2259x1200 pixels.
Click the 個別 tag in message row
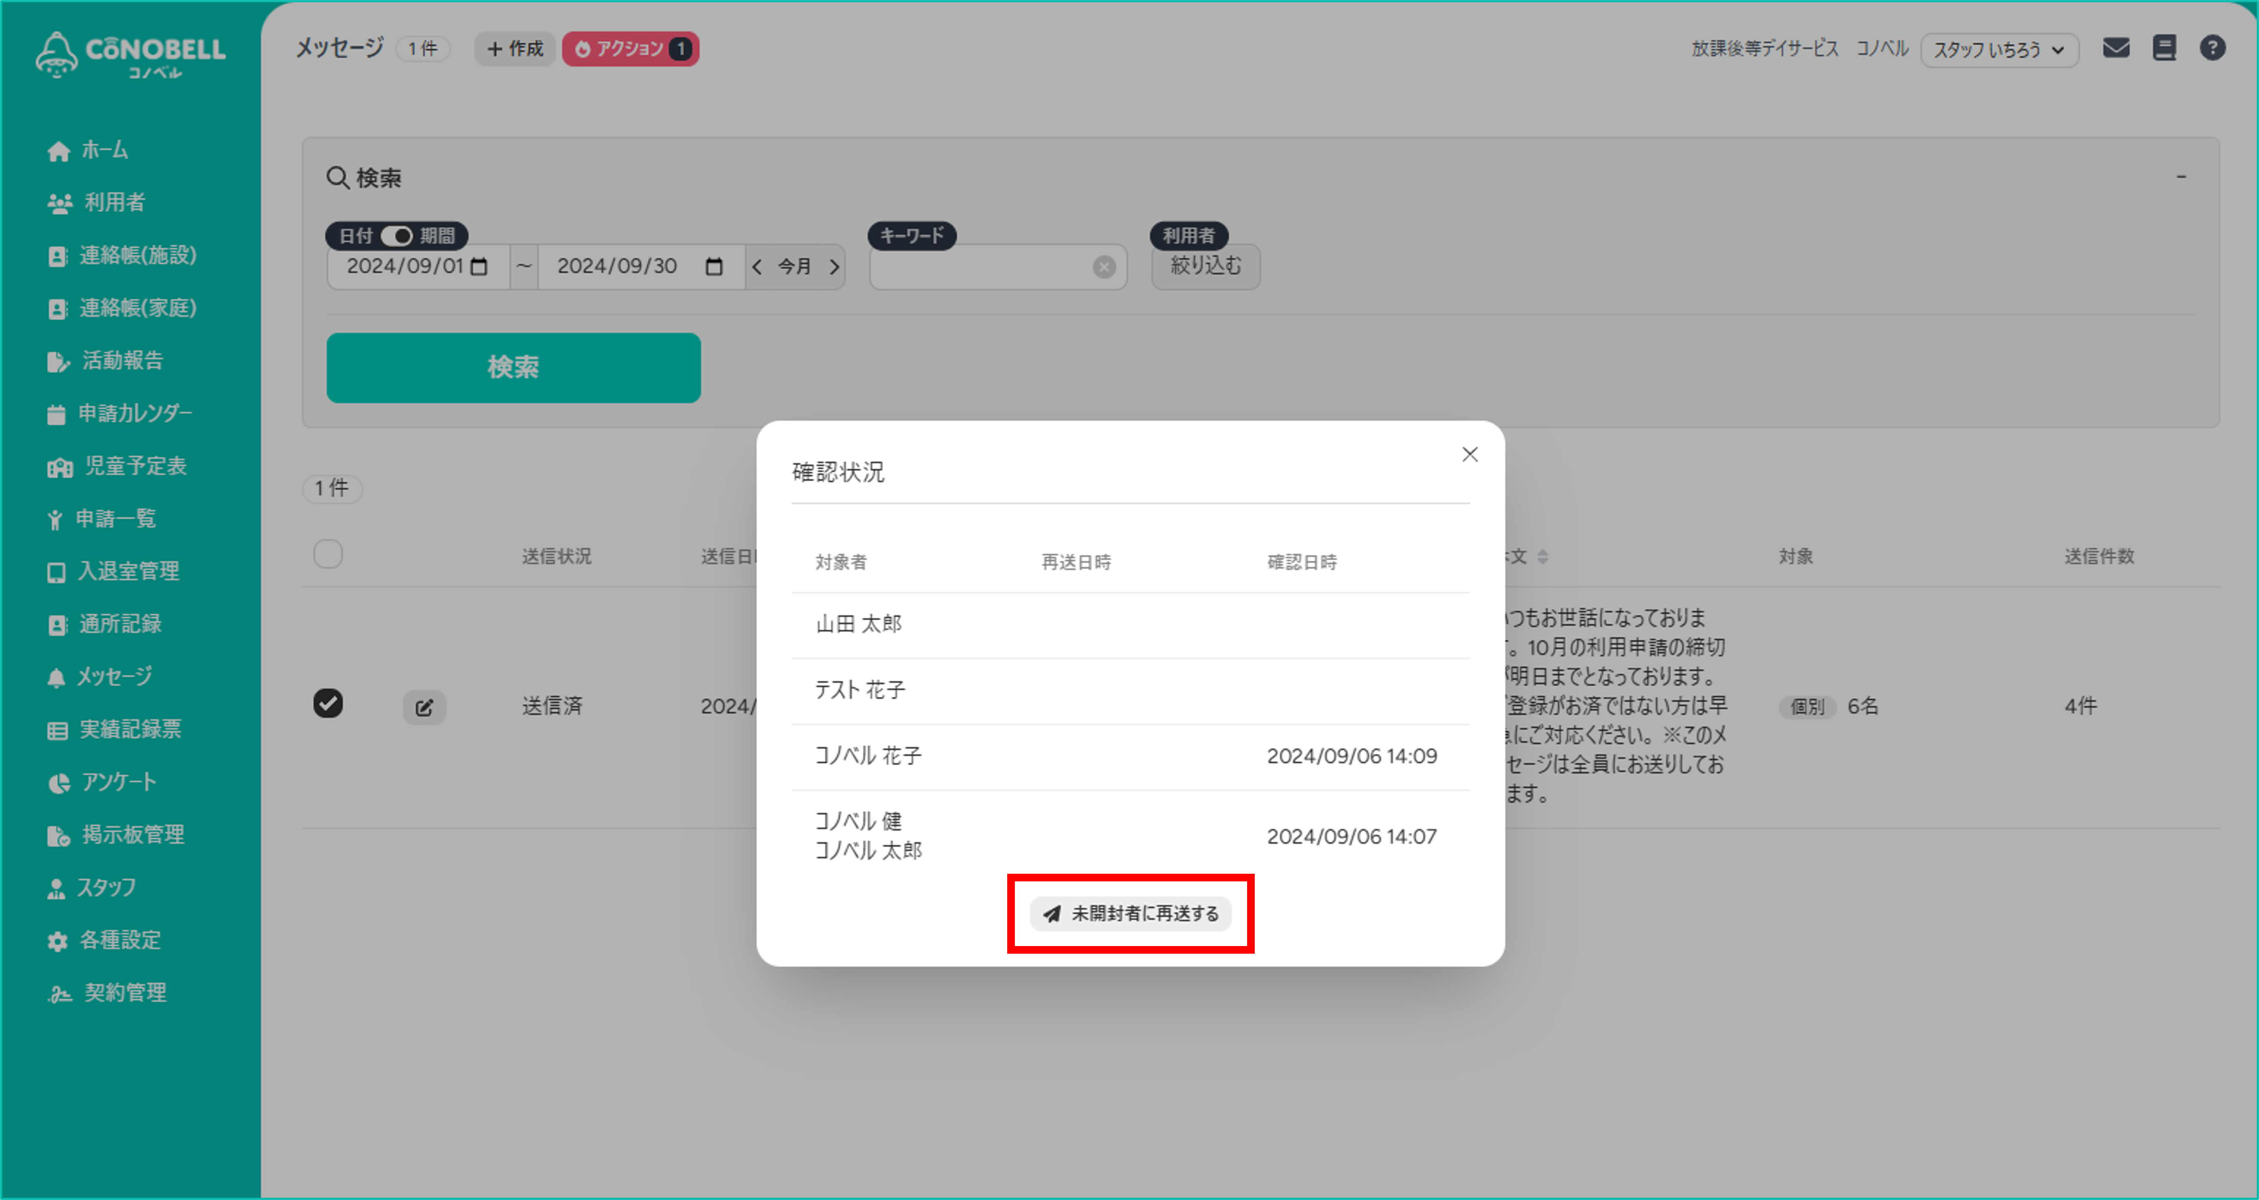[1806, 706]
